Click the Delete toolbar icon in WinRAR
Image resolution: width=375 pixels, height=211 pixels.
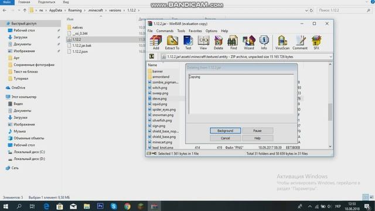[218, 43]
